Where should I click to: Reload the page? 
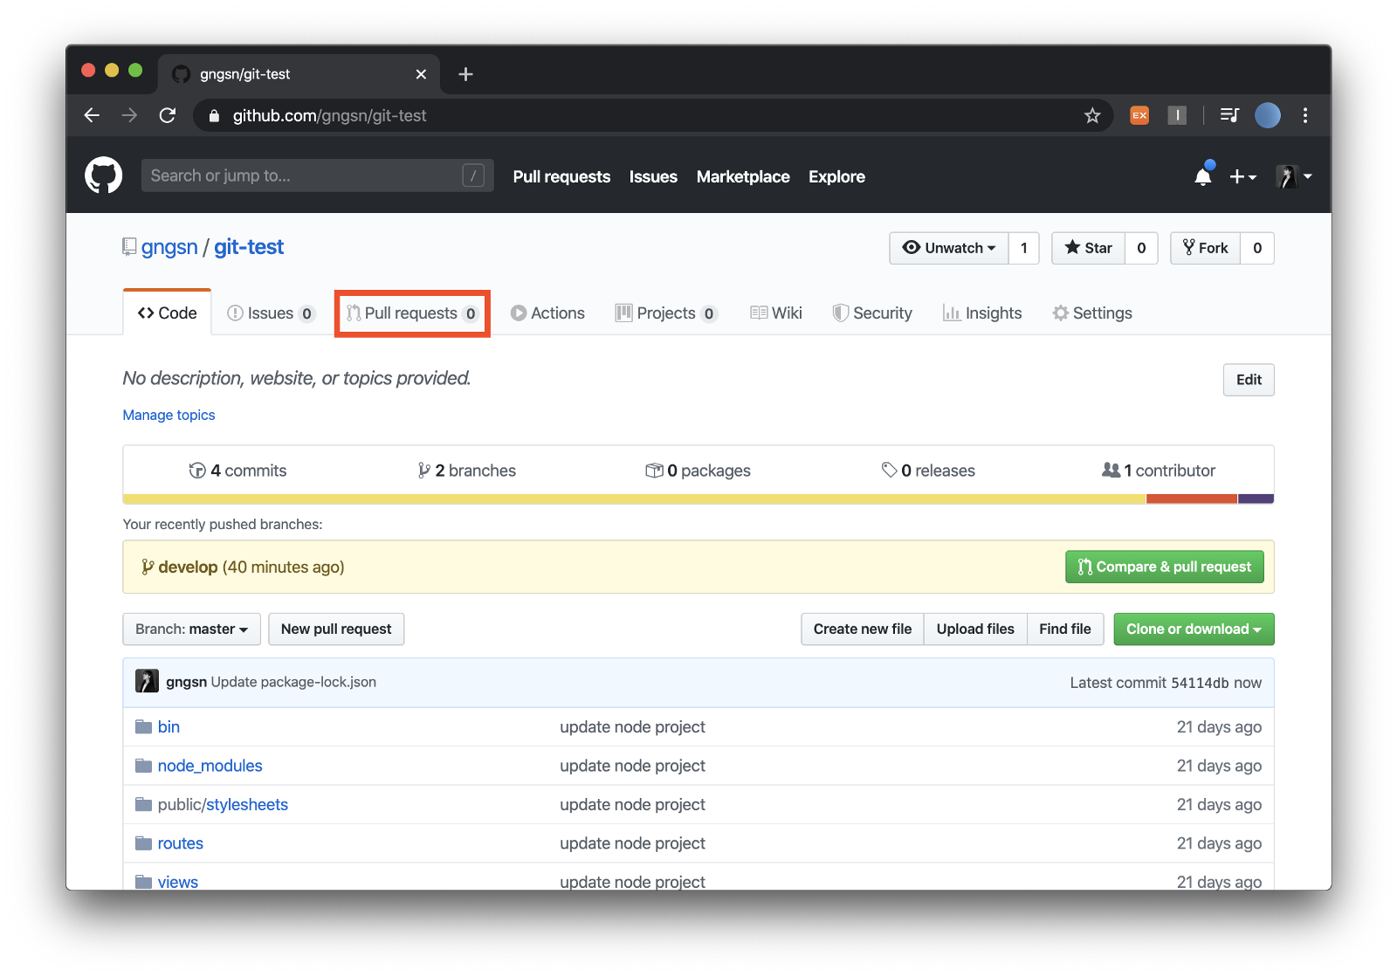[x=168, y=115]
